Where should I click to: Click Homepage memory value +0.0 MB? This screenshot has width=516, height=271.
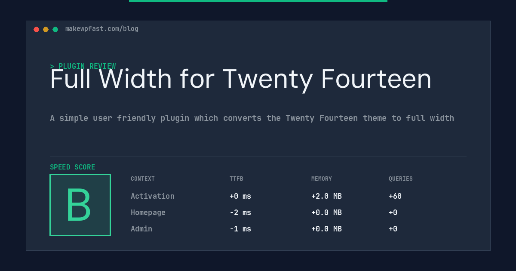[x=326, y=212]
